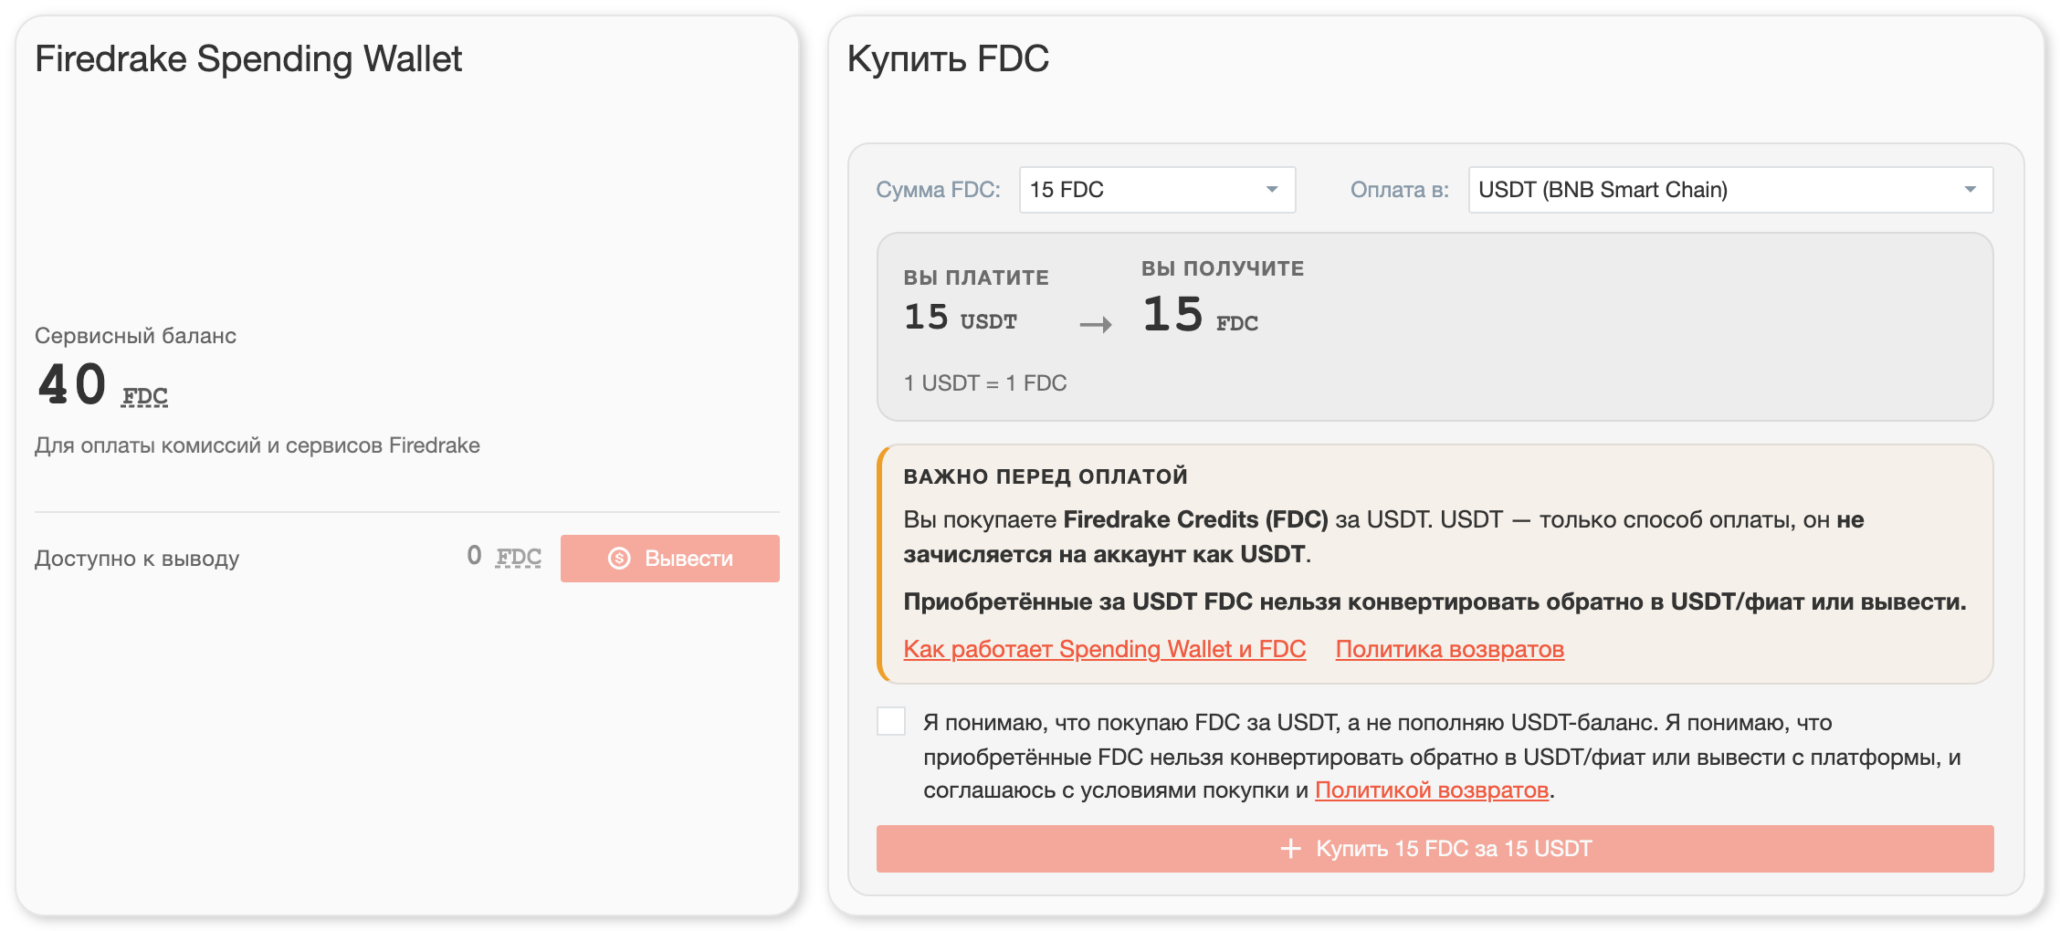
Task: Click the arrow icon between pay and receive
Action: [x=1096, y=324]
